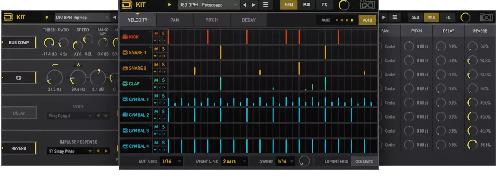Select the first page dot

(x=337, y=20)
